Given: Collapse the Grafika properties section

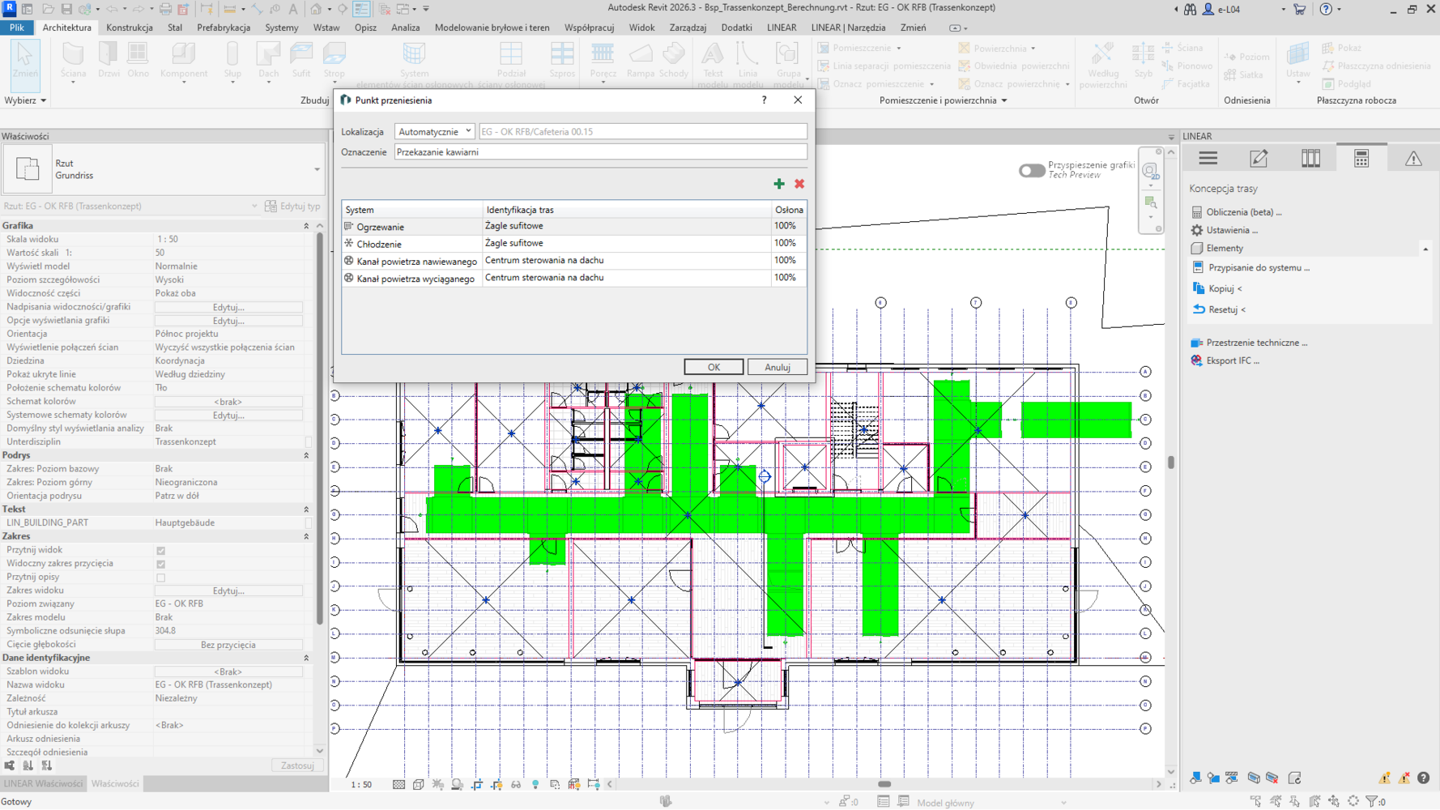Looking at the screenshot, I should [x=306, y=226].
